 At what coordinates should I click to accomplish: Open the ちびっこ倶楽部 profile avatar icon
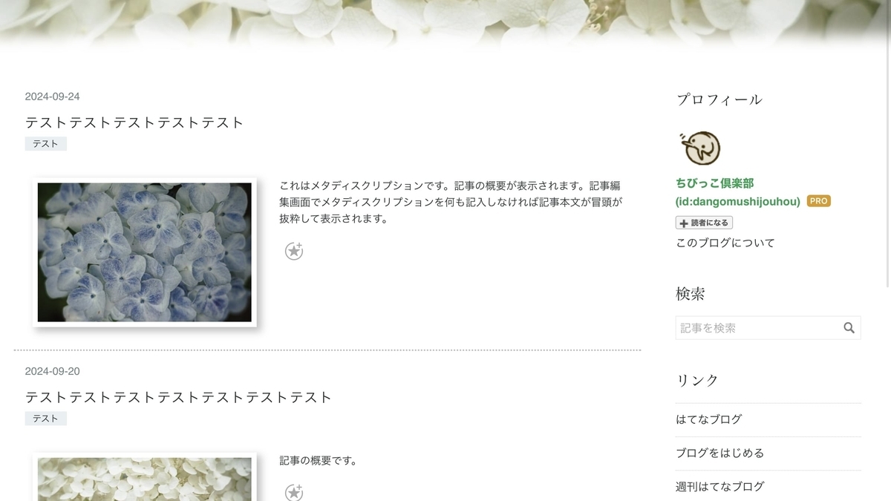coord(699,148)
